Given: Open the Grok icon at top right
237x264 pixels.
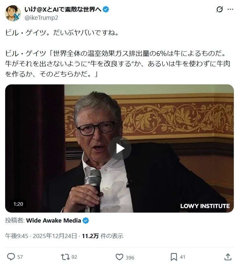Looking at the screenshot, I should tap(219, 9).
